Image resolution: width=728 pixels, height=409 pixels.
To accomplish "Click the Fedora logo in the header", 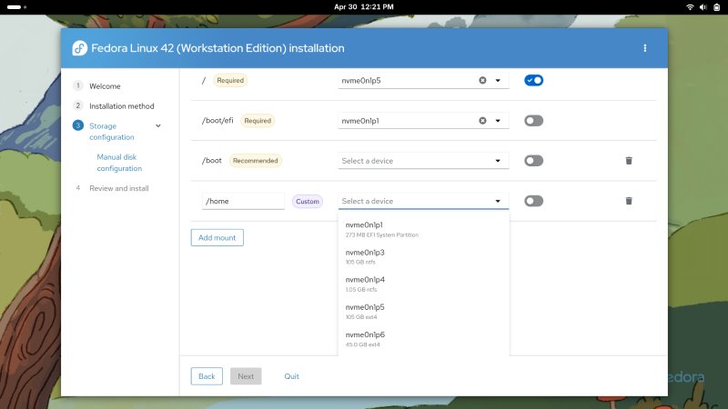I will (x=79, y=48).
